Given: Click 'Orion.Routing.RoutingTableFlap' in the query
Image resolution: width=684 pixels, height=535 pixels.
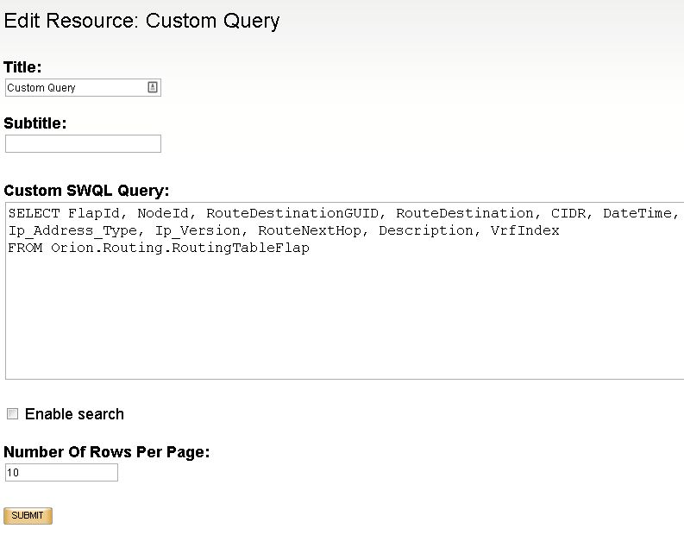Looking at the screenshot, I should 180,248.
